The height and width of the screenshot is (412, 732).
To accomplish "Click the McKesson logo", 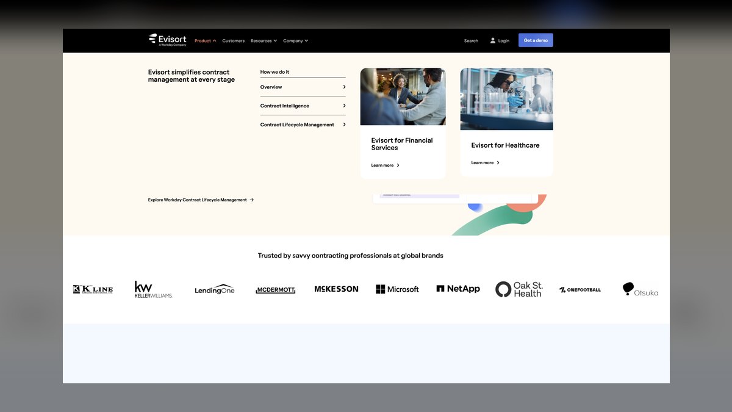I will pyautogui.click(x=336, y=289).
